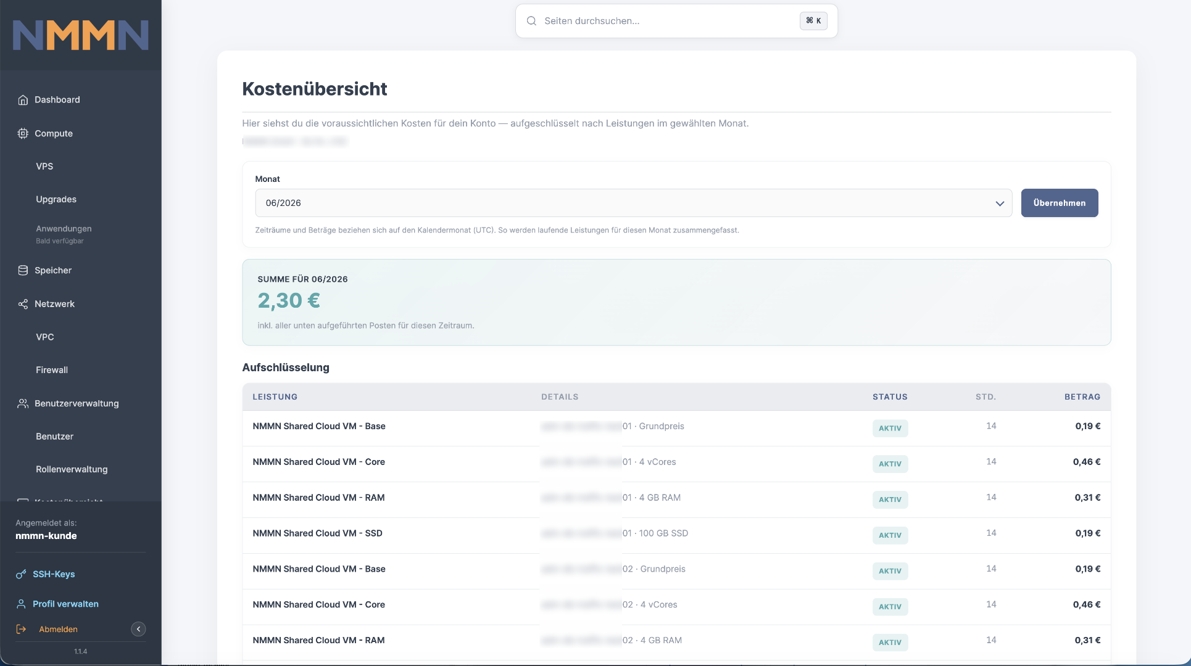Open the Compute section
Screen dimensions: 1191x666
pyautogui.click(x=54, y=133)
